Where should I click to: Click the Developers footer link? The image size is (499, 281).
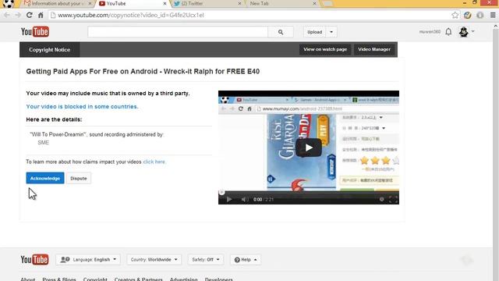tap(218, 279)
